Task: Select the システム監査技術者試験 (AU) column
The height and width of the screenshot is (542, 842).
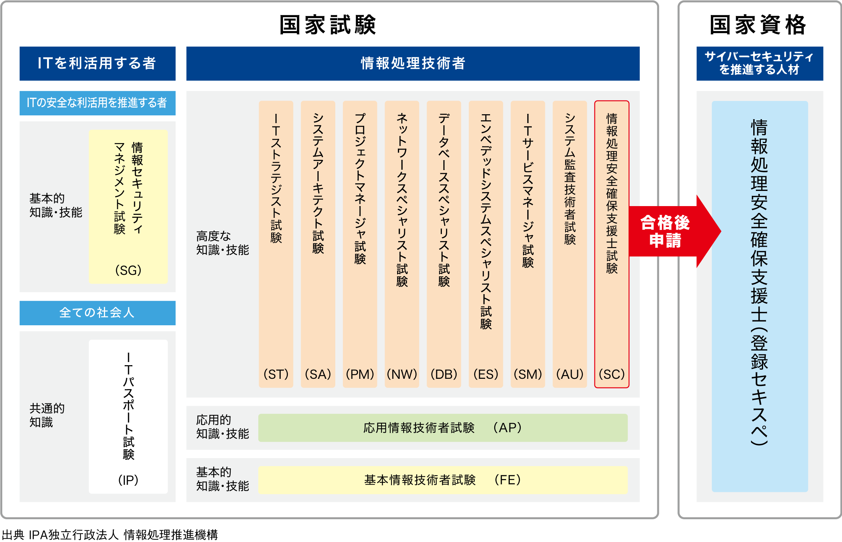Action: 570,244
